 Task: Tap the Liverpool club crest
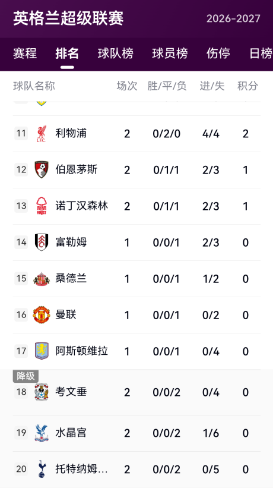[x=42, y=134]
